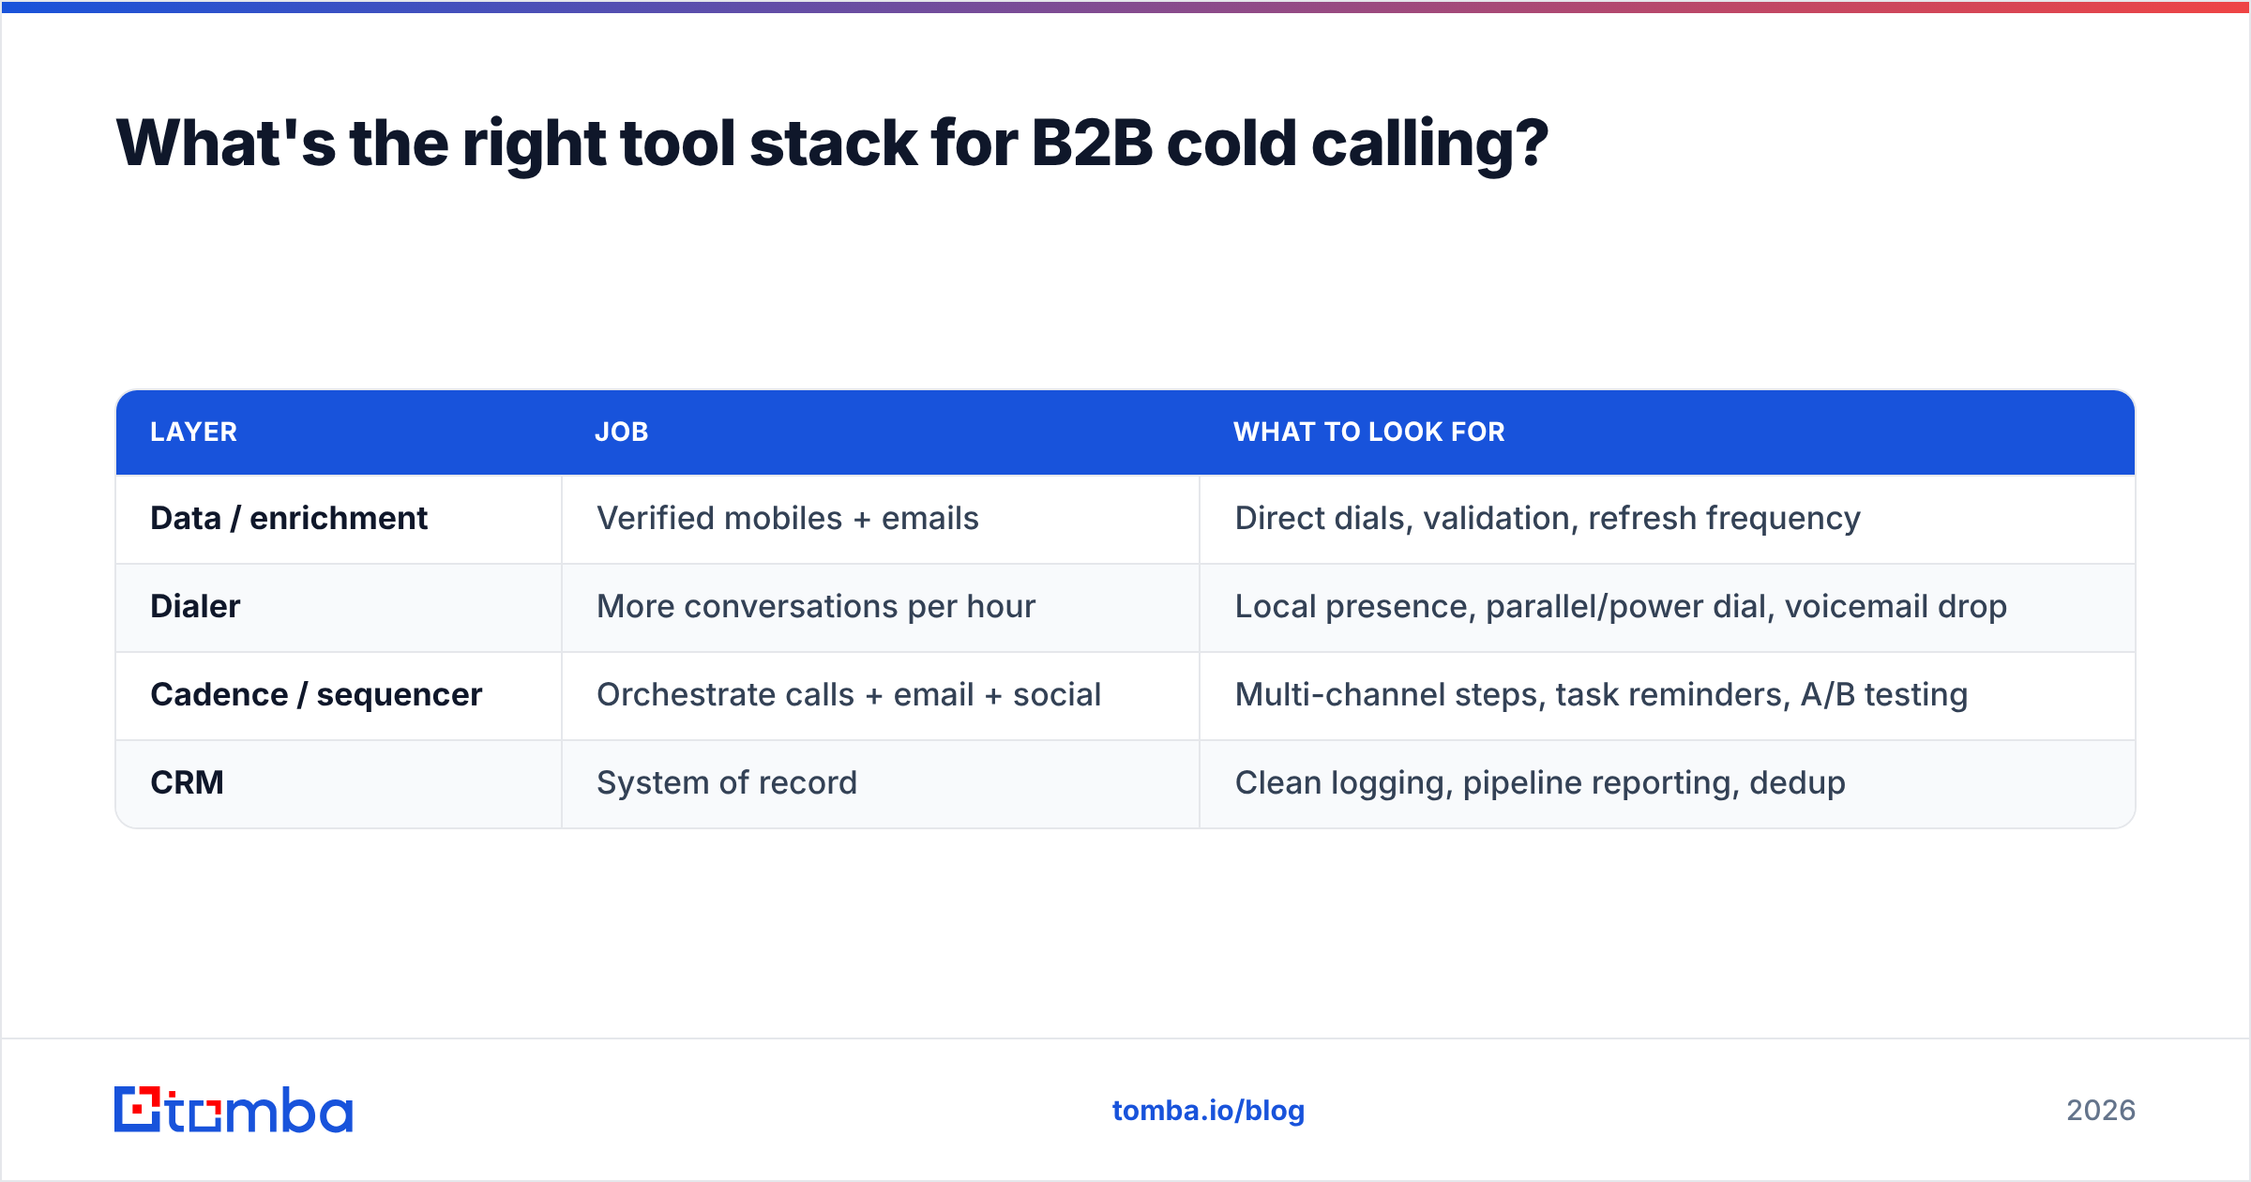The width and height of the screenshot is (2251, 1182).
Task: Click 'Direct dials, validation, refresh frequency' cell
Action: tap(1668, 519)
